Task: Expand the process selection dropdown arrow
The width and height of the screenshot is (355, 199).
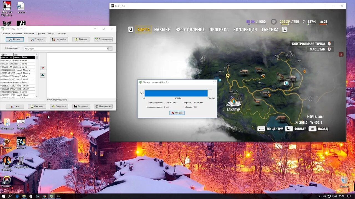Action: coord(108,48)
